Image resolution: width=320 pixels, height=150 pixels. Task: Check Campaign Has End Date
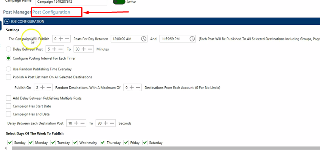(x=8, y=114)
